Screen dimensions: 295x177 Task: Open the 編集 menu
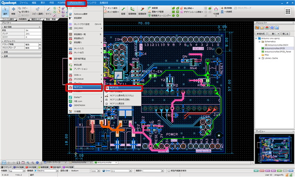click(x=34, y=2)
